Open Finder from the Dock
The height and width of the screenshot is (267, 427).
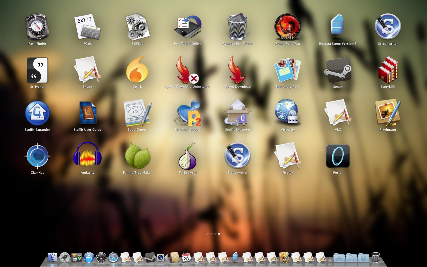[52, 257]
